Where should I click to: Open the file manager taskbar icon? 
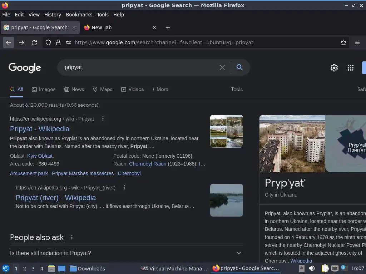point(51,269)
